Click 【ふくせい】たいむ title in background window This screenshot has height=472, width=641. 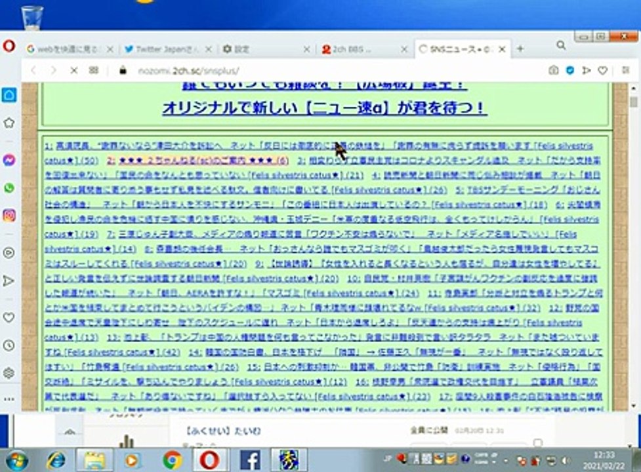[x=223, y=431]
